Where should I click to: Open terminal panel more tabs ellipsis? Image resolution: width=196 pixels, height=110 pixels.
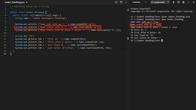(x=146, y=2)
